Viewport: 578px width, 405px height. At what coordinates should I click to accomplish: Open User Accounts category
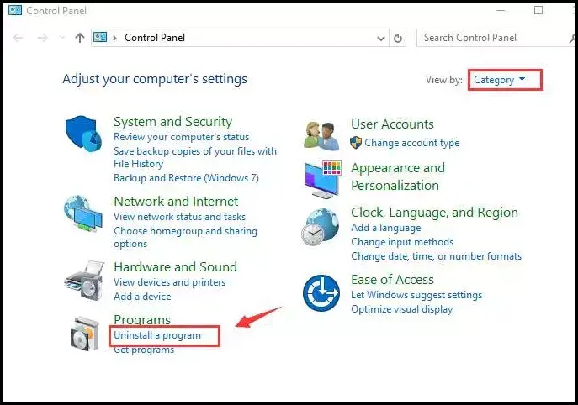[x=393, y=124]
